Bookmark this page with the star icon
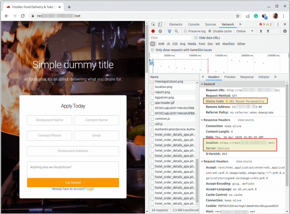290x214 pixels. point(238,16)
